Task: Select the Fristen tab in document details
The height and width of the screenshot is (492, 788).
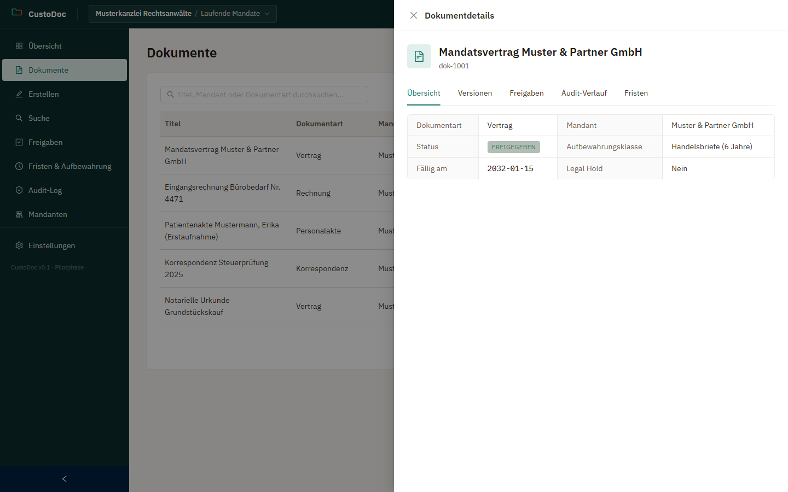Action: (636, 93)
